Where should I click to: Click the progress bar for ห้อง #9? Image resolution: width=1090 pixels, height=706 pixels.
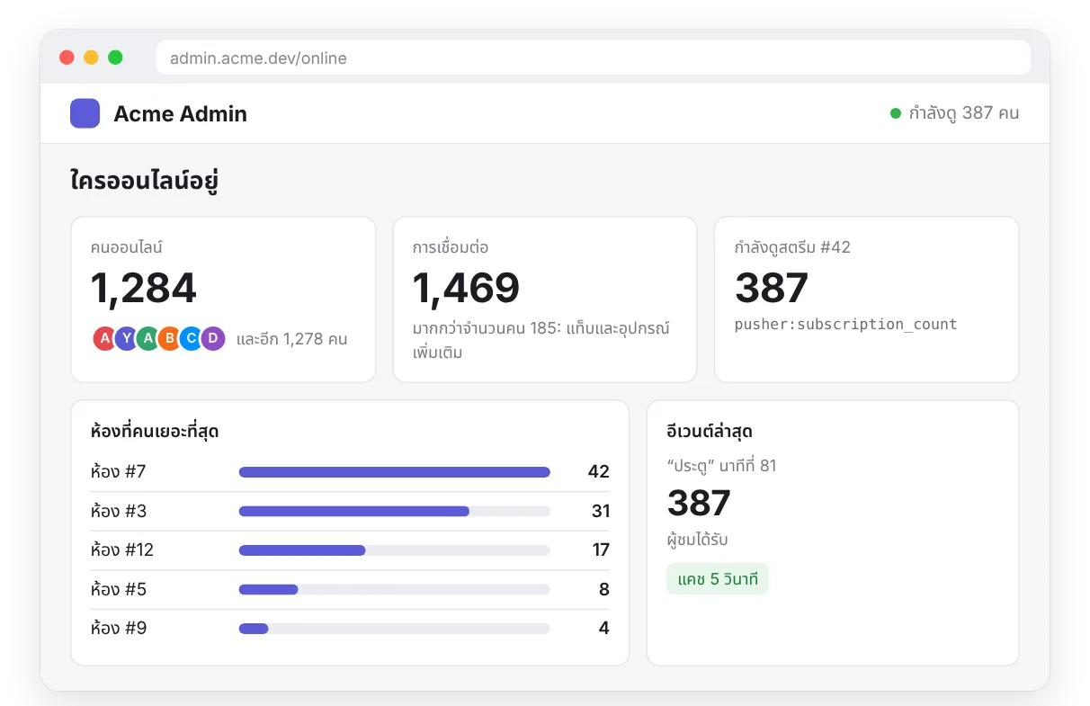pos(395,629)
